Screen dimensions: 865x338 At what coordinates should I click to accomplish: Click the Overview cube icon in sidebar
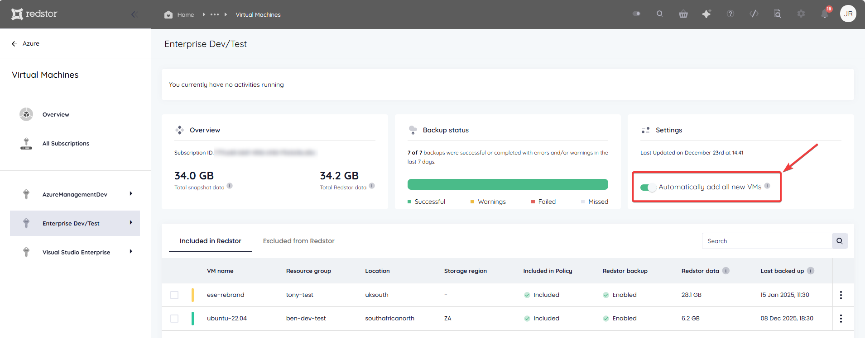pos(26,114)
